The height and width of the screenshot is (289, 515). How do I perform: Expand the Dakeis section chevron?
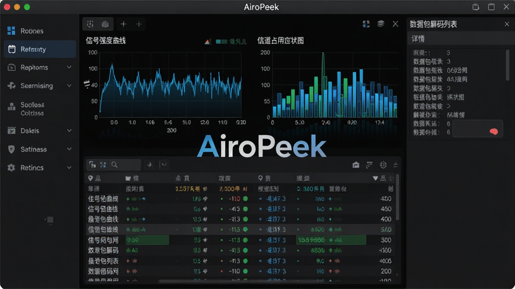[x=69, y=130]
